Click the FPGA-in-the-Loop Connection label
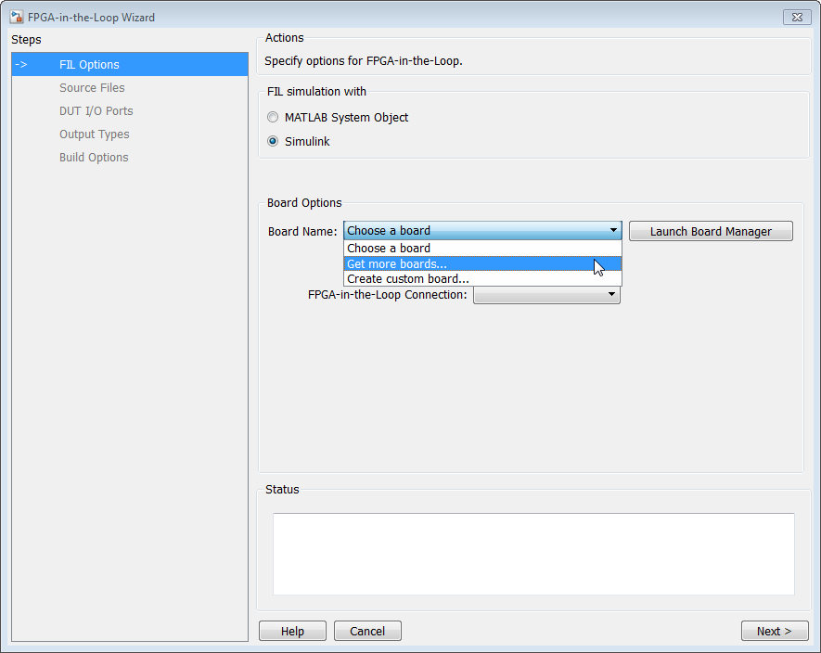The width and height of the screenshot is (821, 653). 388,294
